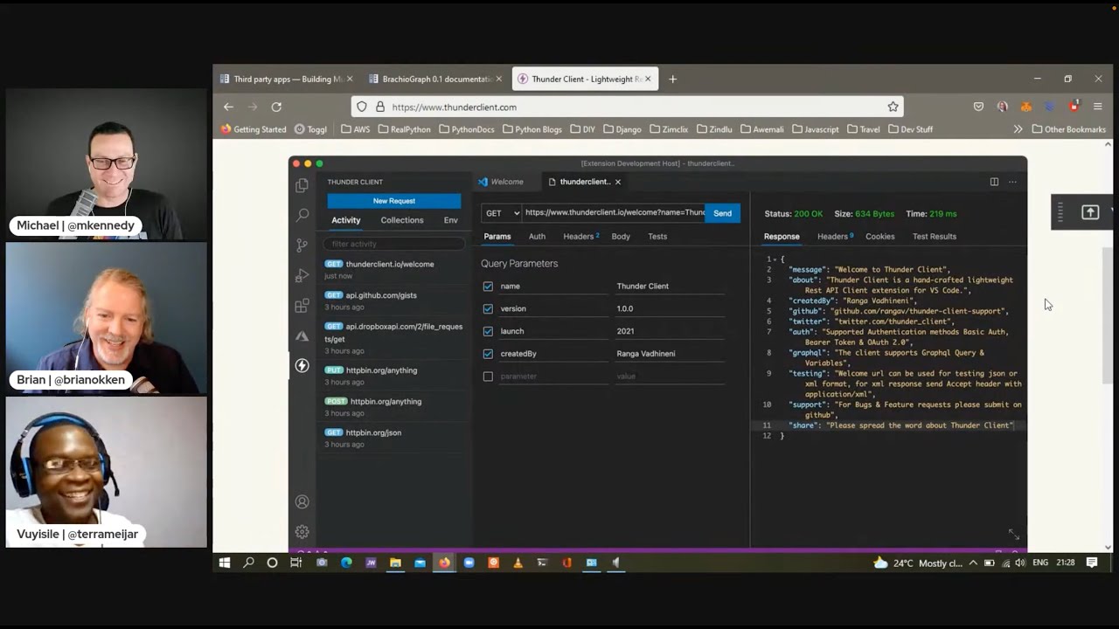Image resolution: width=1119 pixels, height=629 pixels.
Task: Open the Run and Debug sidebar icon
Action: 302,276
